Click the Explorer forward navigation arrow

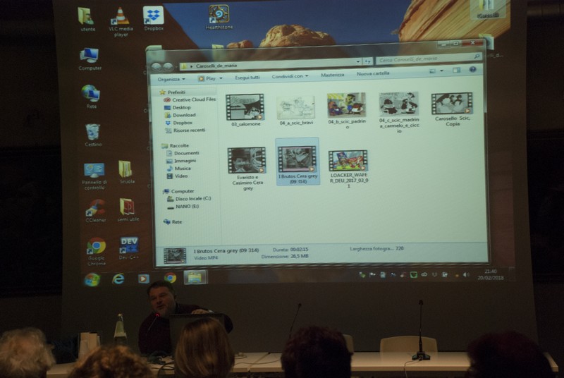click(x=168, y=66)
